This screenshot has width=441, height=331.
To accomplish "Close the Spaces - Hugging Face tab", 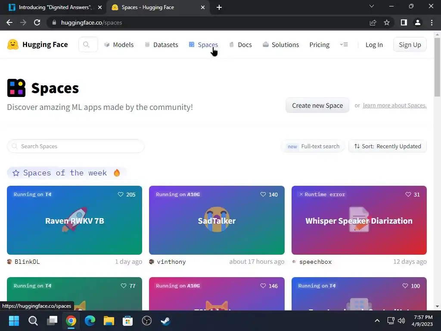I will 203,7.
